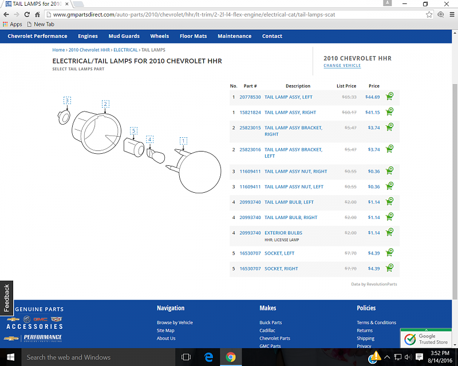Open the Chrome menu
This screenshot has height=366, width=458.
tap(452, 15)
